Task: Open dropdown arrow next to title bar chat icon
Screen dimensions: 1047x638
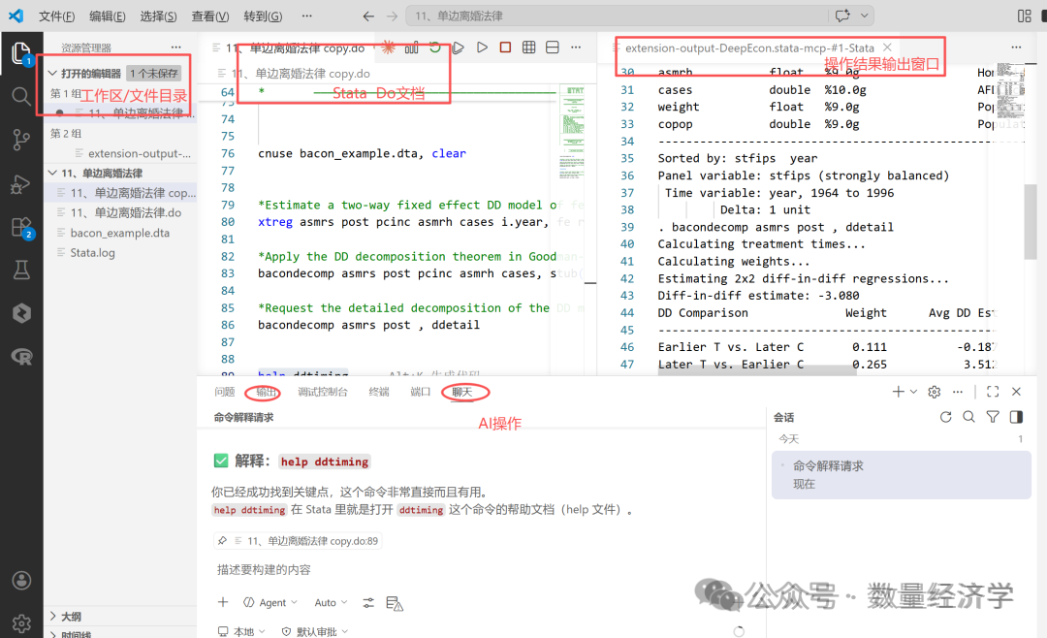Action: click(865, 16)
